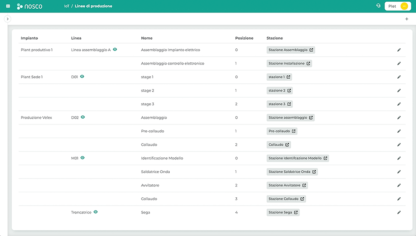Toggle eye icon next to Linea assemblaggio A

(115, 50)
